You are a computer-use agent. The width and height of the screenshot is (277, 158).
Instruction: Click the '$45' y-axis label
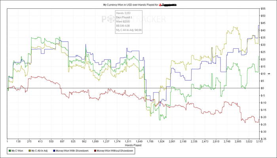point(263,23)
